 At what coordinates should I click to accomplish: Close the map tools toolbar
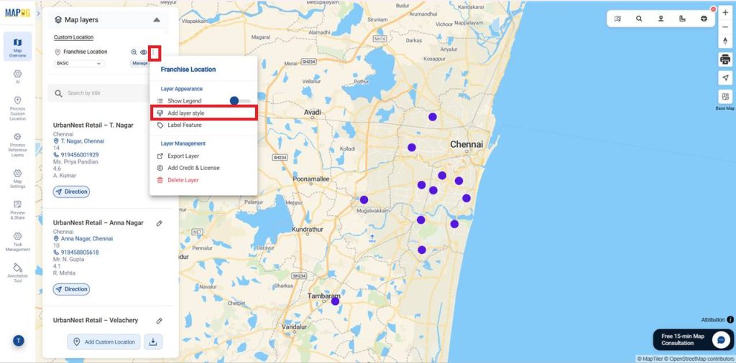tap(713, 9)
